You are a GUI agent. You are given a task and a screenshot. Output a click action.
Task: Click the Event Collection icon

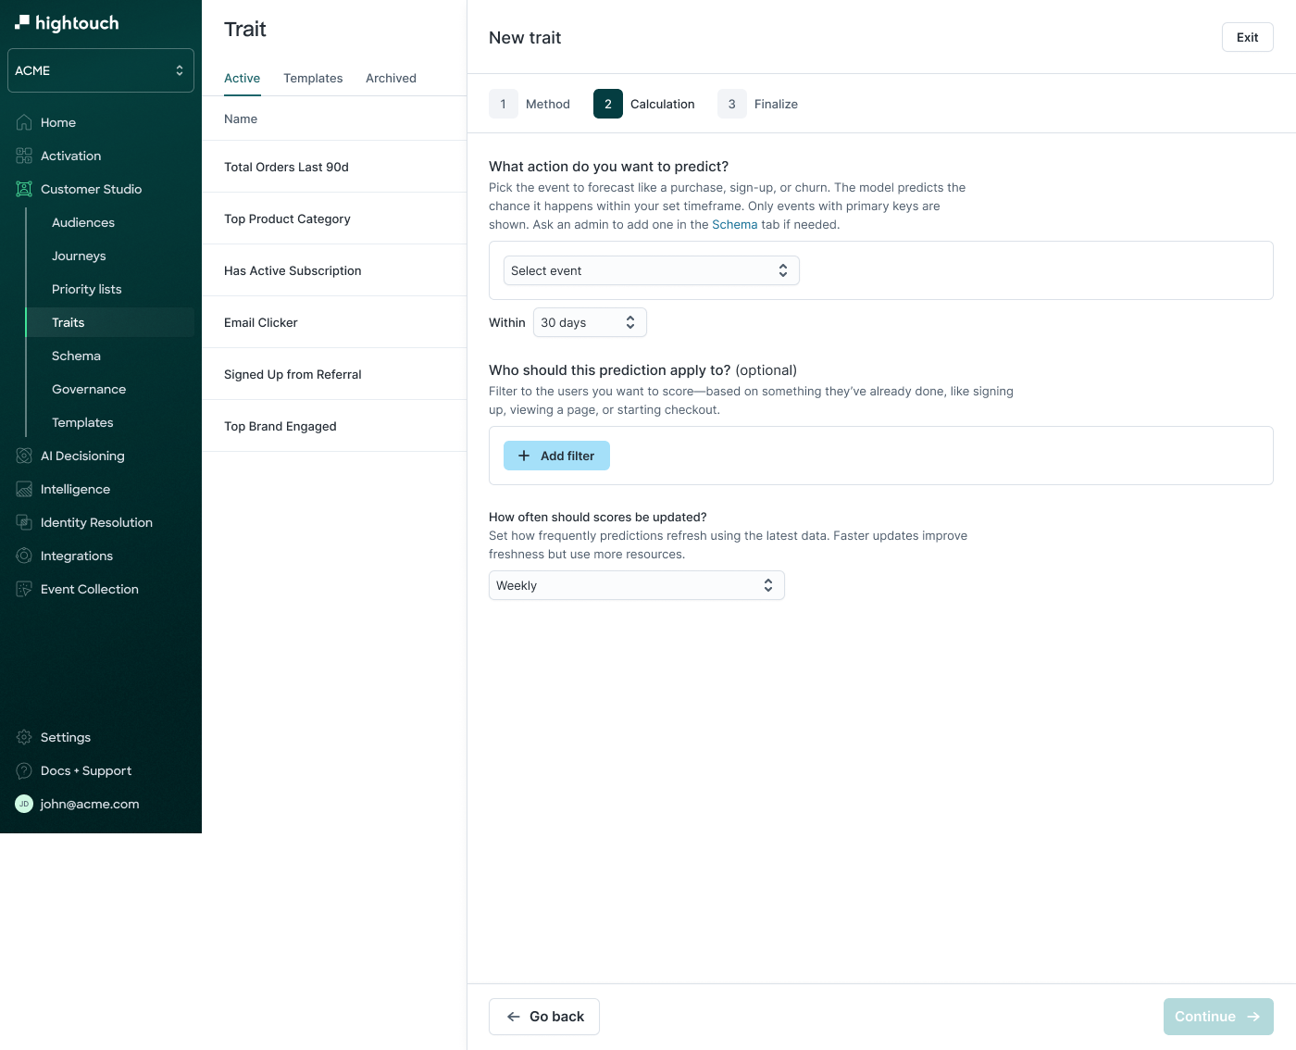(x=24, y=589)
